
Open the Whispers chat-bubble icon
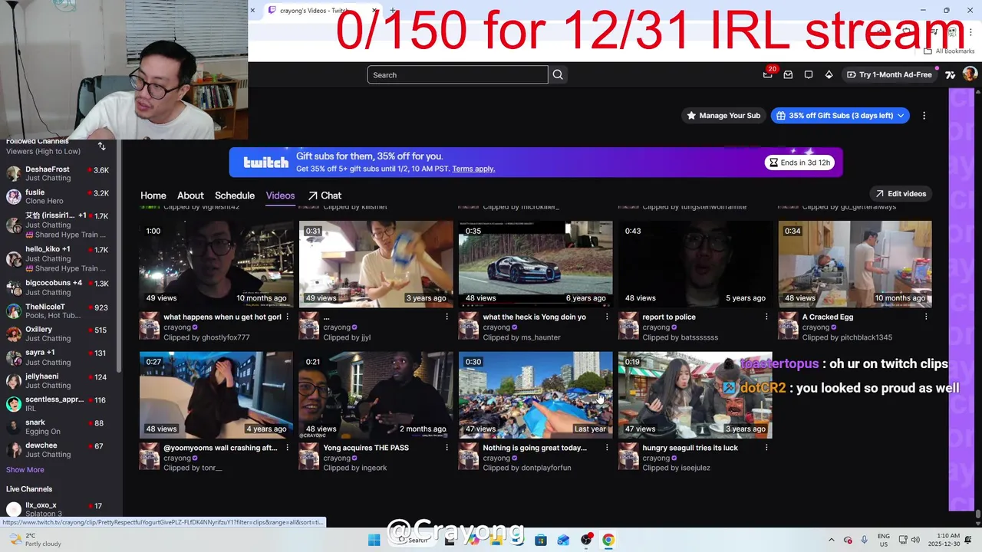click(x=809, y=74)
